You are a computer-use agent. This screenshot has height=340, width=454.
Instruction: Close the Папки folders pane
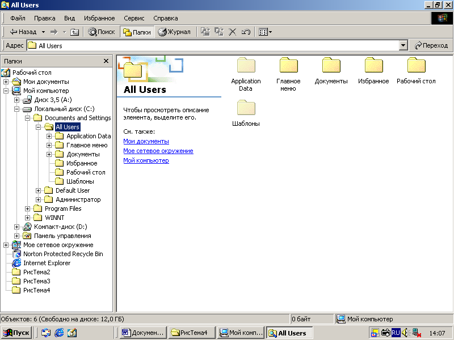click(x=106, y=61)
